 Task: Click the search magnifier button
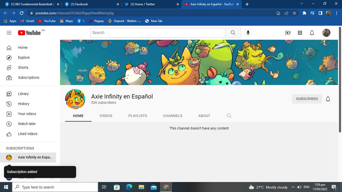[233, 33]
